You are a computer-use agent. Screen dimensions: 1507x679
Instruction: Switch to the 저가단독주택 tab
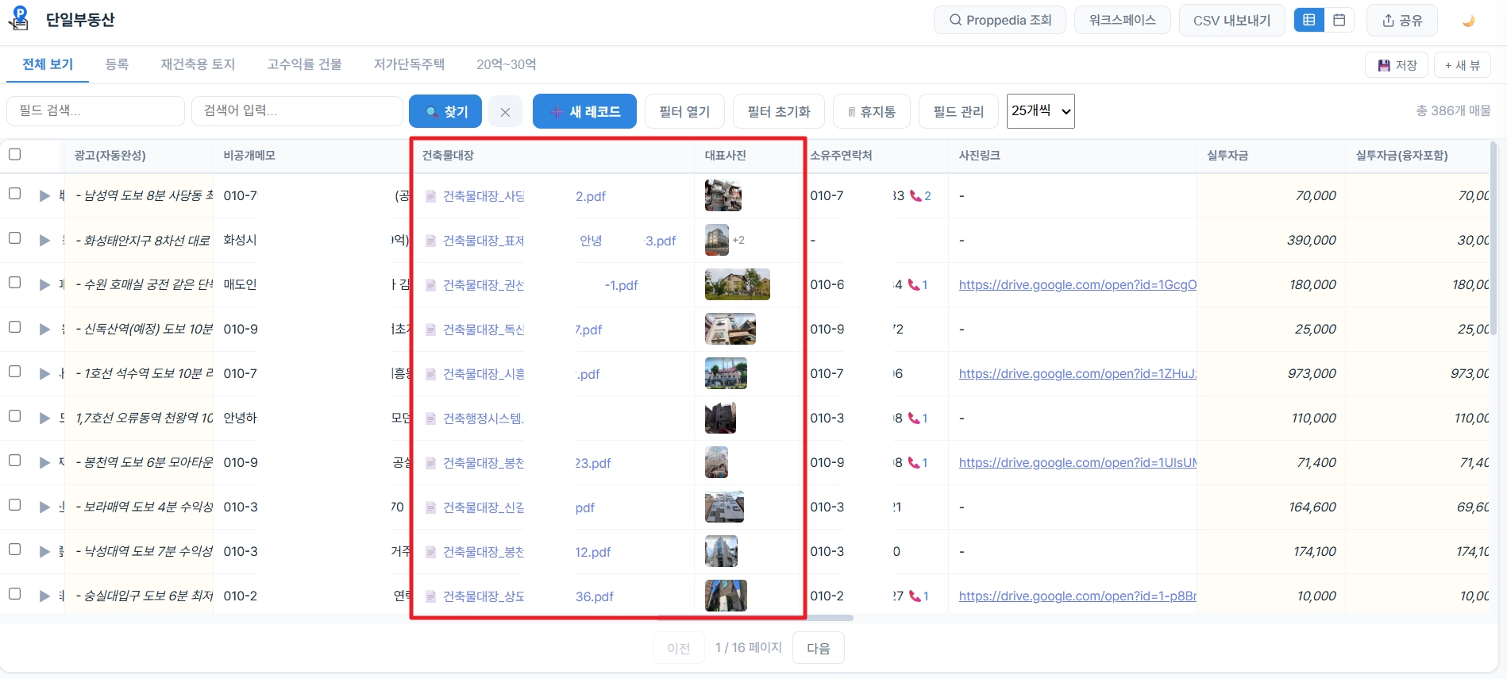click(x=409, y=64)
